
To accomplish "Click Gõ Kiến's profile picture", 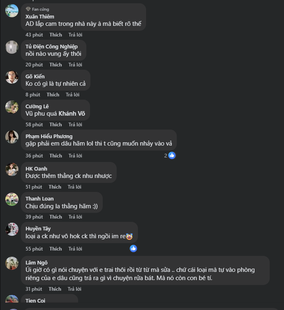I will tap(12, 77).
